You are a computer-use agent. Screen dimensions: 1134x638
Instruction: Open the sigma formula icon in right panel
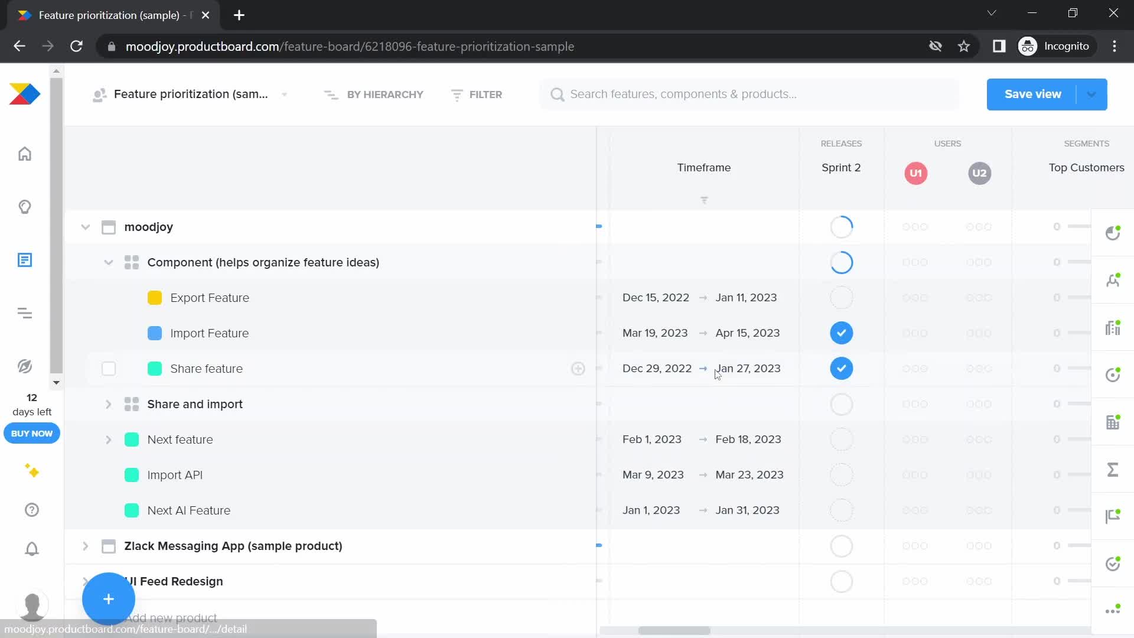[x=1113, y=470]
